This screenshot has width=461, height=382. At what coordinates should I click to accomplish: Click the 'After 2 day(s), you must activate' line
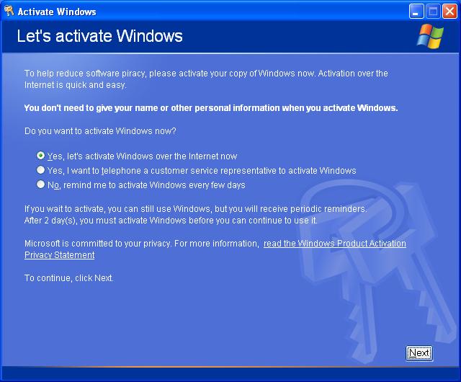171,221
